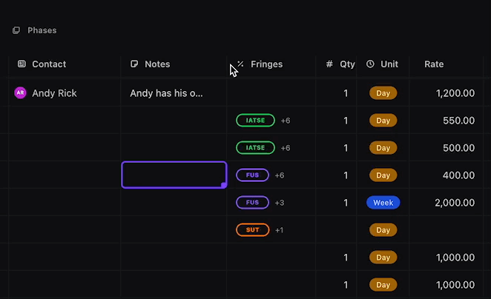This screenshot has width=491, height=299.
Task: Open the note "Andy has his o..."
Action: tap(166, 93)
